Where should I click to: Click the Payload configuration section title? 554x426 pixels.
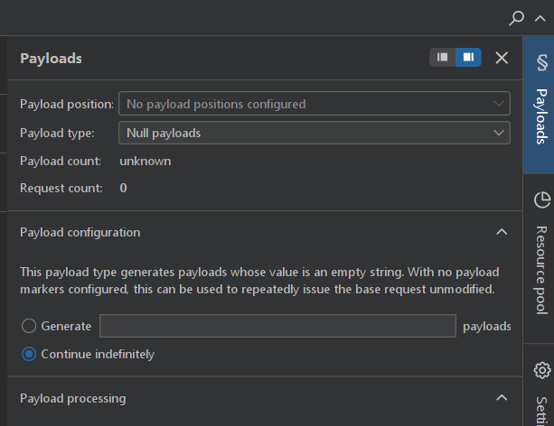pyautogui.click(x=80, y=232)
